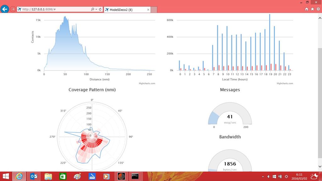The width and height of the screenshot is (322, 181).
Task: Refresh the page with the reload icon
Action: pyautogui.click(x=100, y=9)
